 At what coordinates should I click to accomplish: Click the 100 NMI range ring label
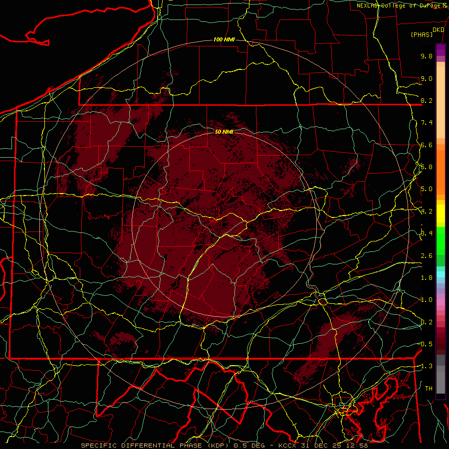click(x=224, y=39)
